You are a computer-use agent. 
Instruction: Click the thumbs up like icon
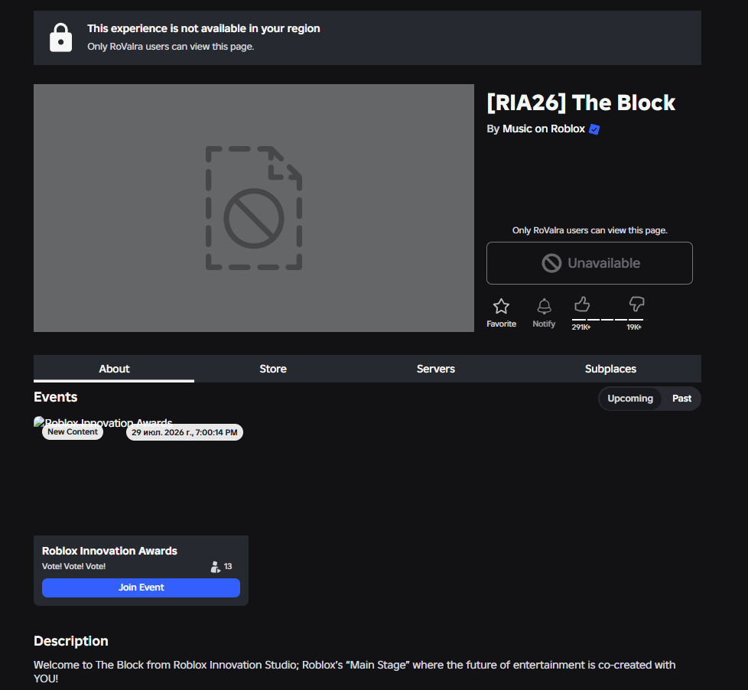click(x=582, y=304)
